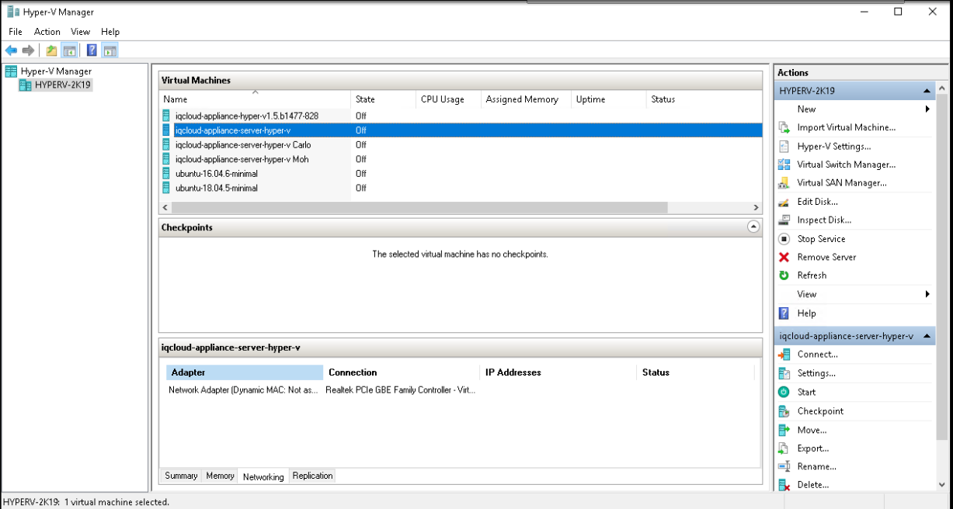Click the IP Addresses column header
The height and width of the screenshot is (509, 953).
click(558, 372)
